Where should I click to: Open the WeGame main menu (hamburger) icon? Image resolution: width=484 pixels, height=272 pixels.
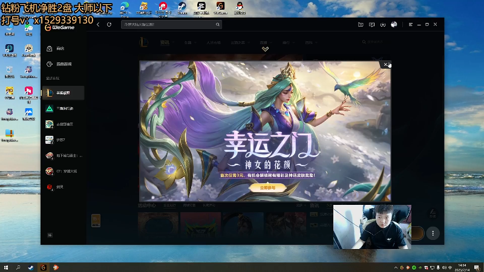click(411, 24)
